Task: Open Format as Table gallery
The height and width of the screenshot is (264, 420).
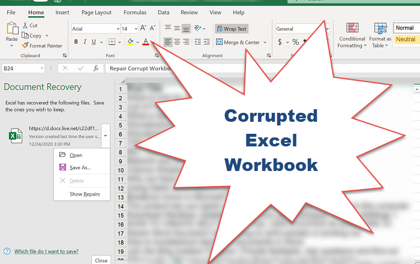Action: (x=380, y=35)
